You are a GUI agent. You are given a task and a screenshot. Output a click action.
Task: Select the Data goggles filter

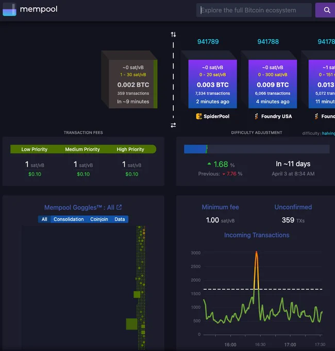pos(120,219)
